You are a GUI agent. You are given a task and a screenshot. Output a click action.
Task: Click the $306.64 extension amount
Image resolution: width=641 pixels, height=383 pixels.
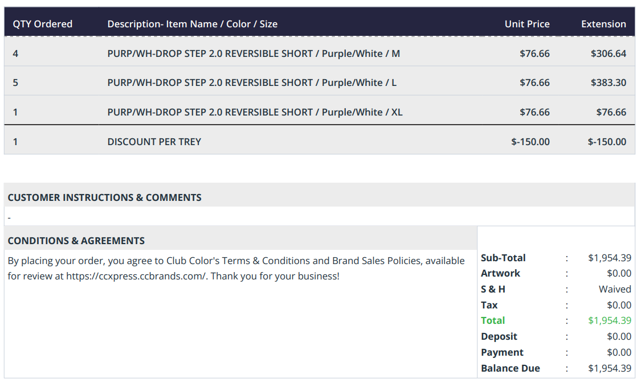point(609,53)
